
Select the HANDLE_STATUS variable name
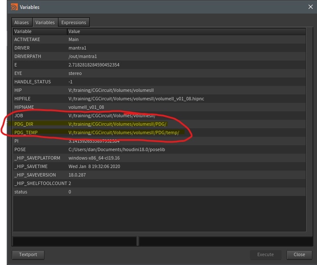point(33,82)
